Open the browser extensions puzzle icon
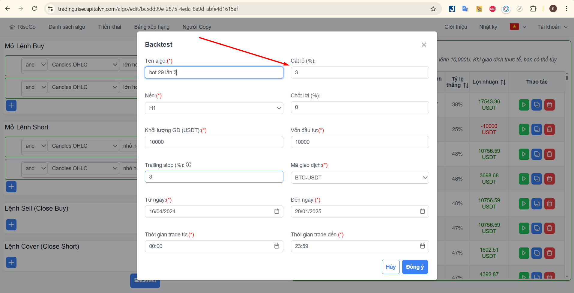Viewport: 574px width, 293px height. click(533, 9)
